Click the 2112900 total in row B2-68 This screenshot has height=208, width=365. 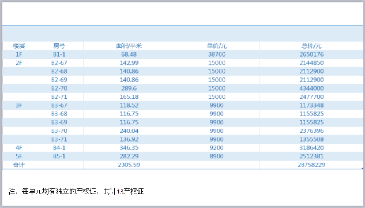[x=311, y=71]
